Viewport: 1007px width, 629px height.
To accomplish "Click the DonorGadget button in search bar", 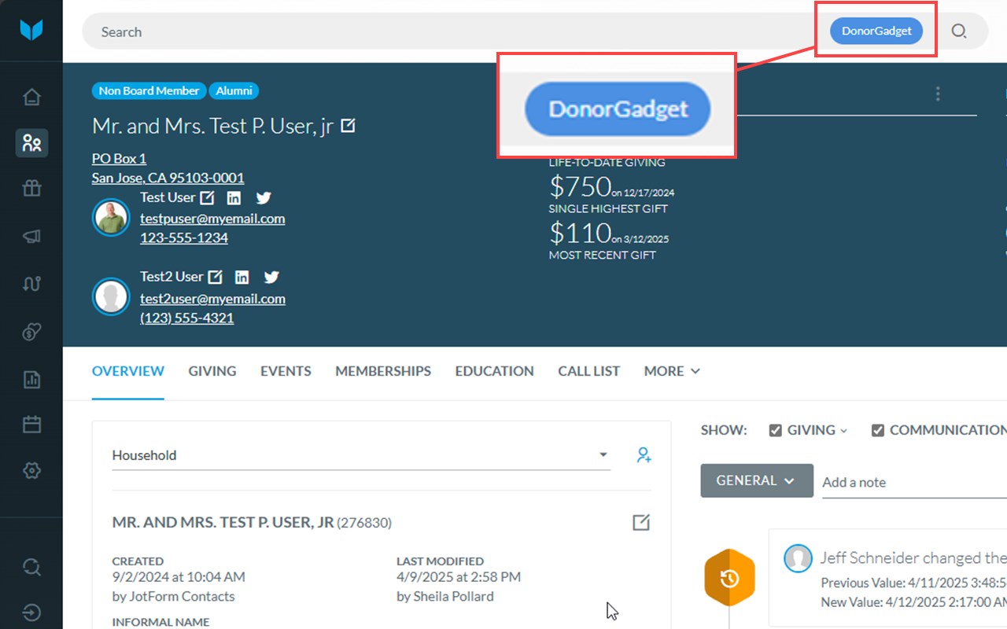I will pos(876,31).
